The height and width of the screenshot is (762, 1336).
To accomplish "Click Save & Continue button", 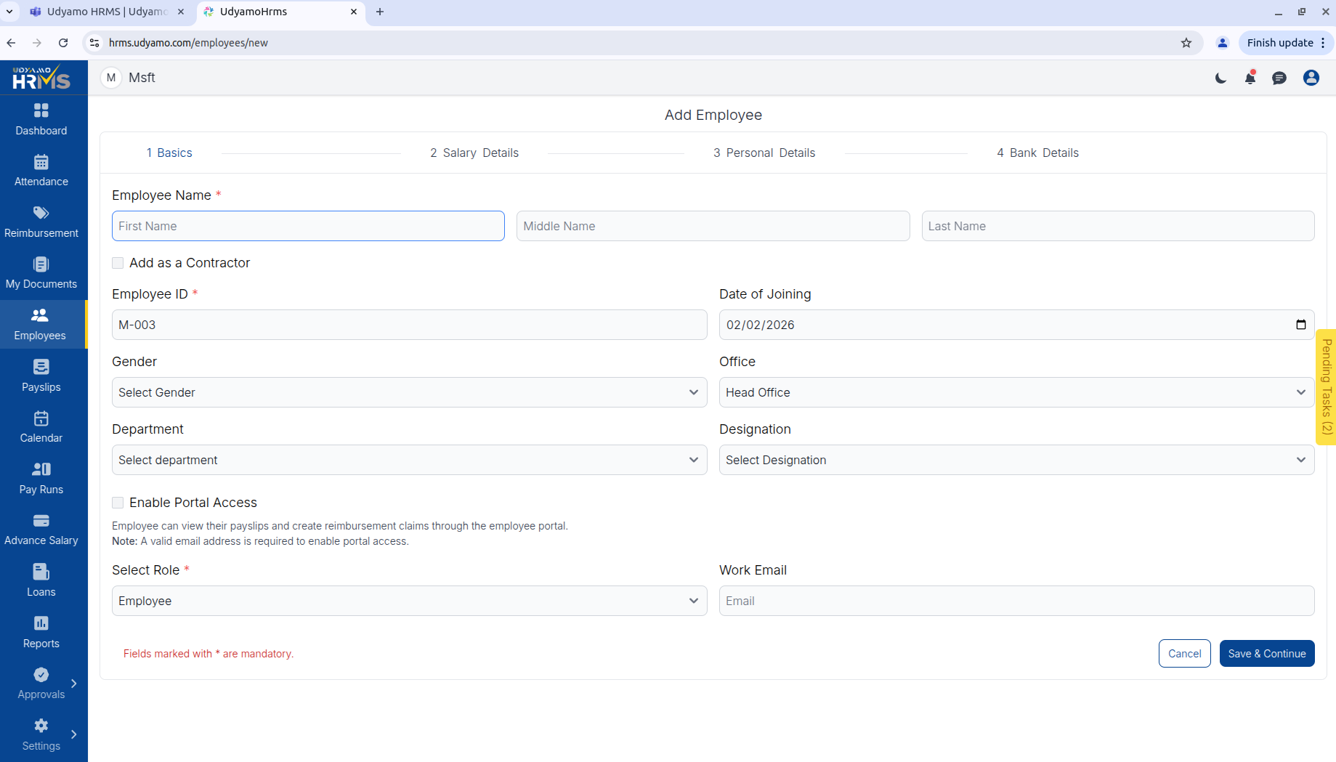I will [x=1267, y=654].
